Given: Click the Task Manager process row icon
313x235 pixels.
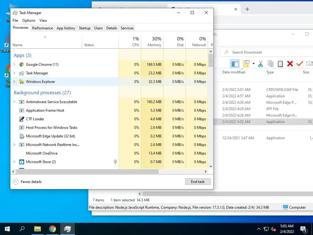Looking at the screenshot, I should [x=22, y=73].
